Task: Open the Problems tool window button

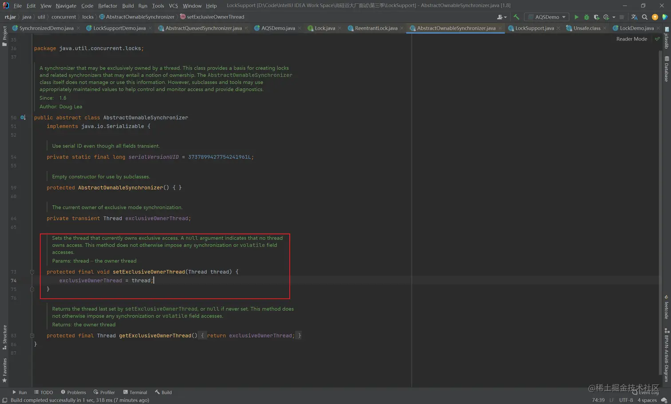Action: click(73, 392)
